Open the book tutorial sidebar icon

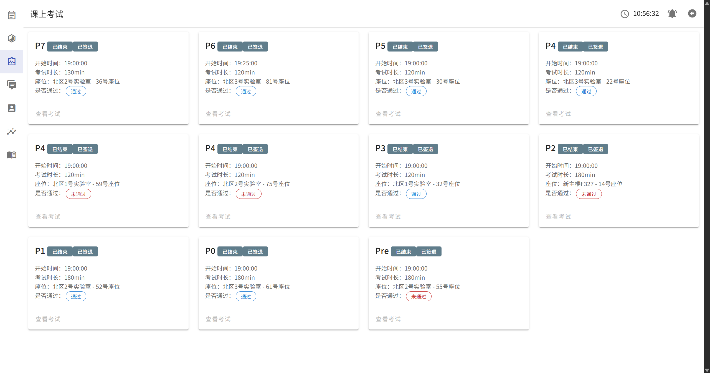click(x=11, y=155)
